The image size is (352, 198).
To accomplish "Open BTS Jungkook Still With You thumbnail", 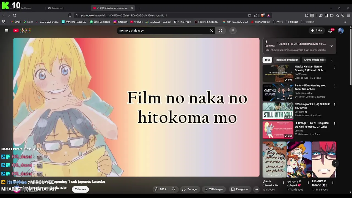I will pos(278,111).
